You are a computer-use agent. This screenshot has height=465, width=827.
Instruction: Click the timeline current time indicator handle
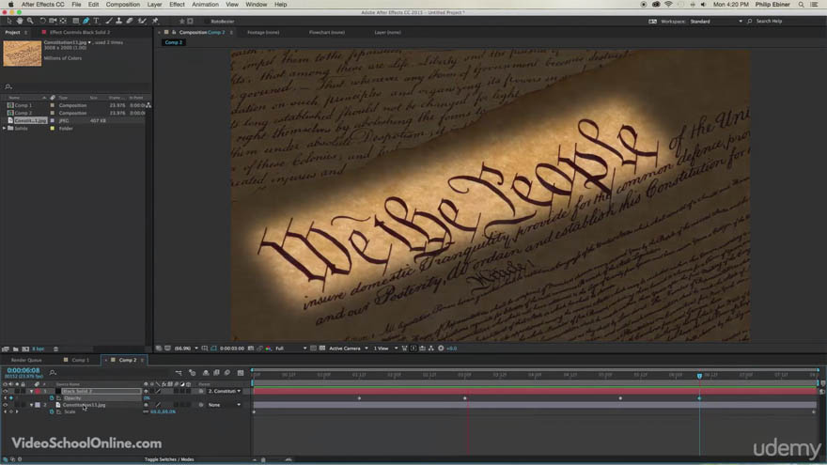click(699, 376)
